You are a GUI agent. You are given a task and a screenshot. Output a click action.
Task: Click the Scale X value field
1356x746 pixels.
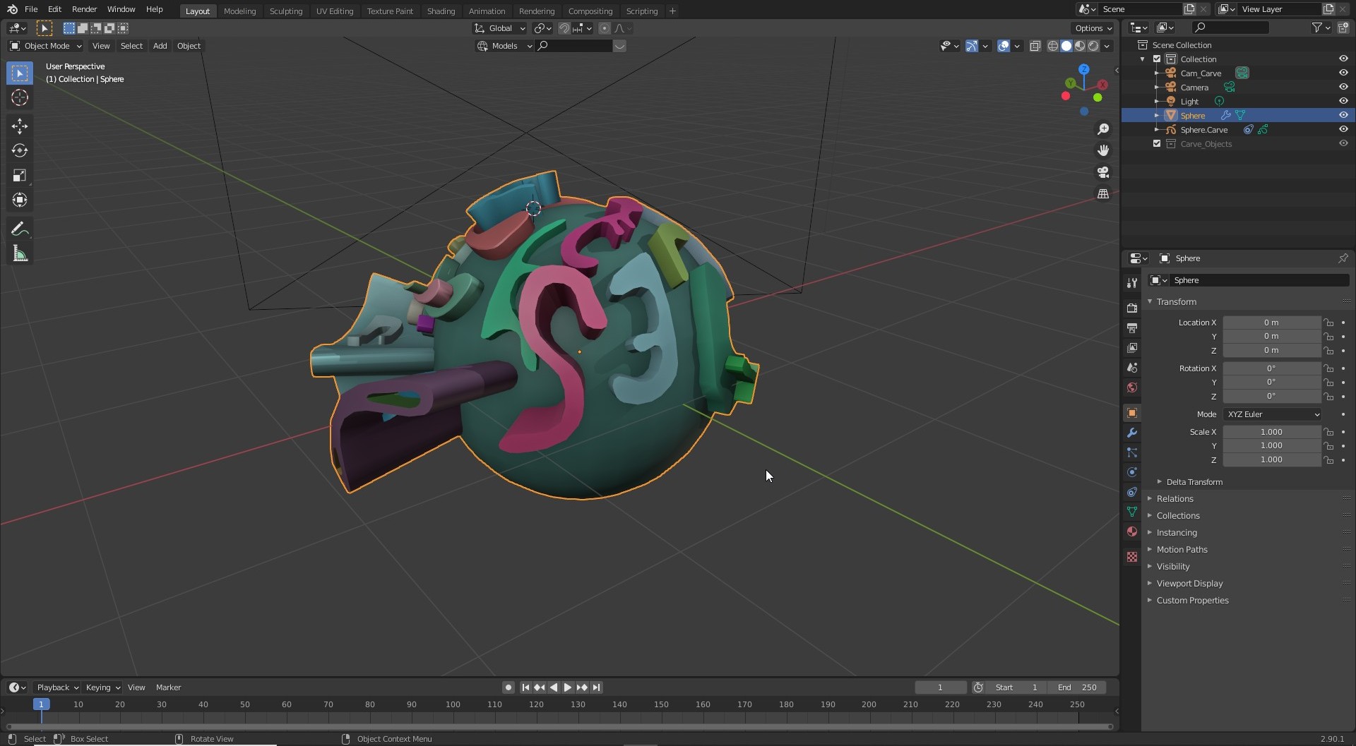click(x=1271, y=432)
